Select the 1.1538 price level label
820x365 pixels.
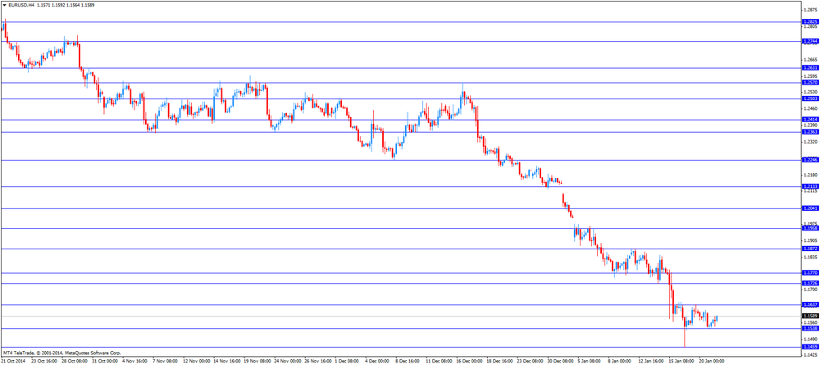coord(809,328)
